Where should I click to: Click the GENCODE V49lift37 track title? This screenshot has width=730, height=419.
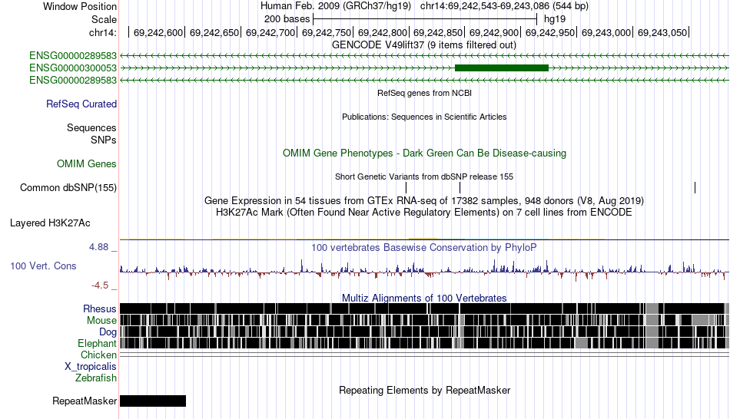click(x=424, y=45)
